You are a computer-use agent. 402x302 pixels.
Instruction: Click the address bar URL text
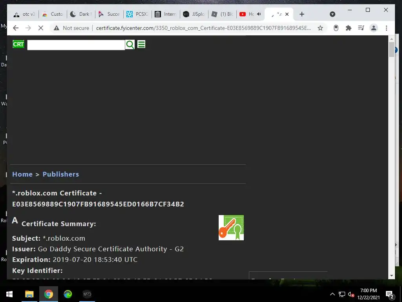tap(203, 28)
